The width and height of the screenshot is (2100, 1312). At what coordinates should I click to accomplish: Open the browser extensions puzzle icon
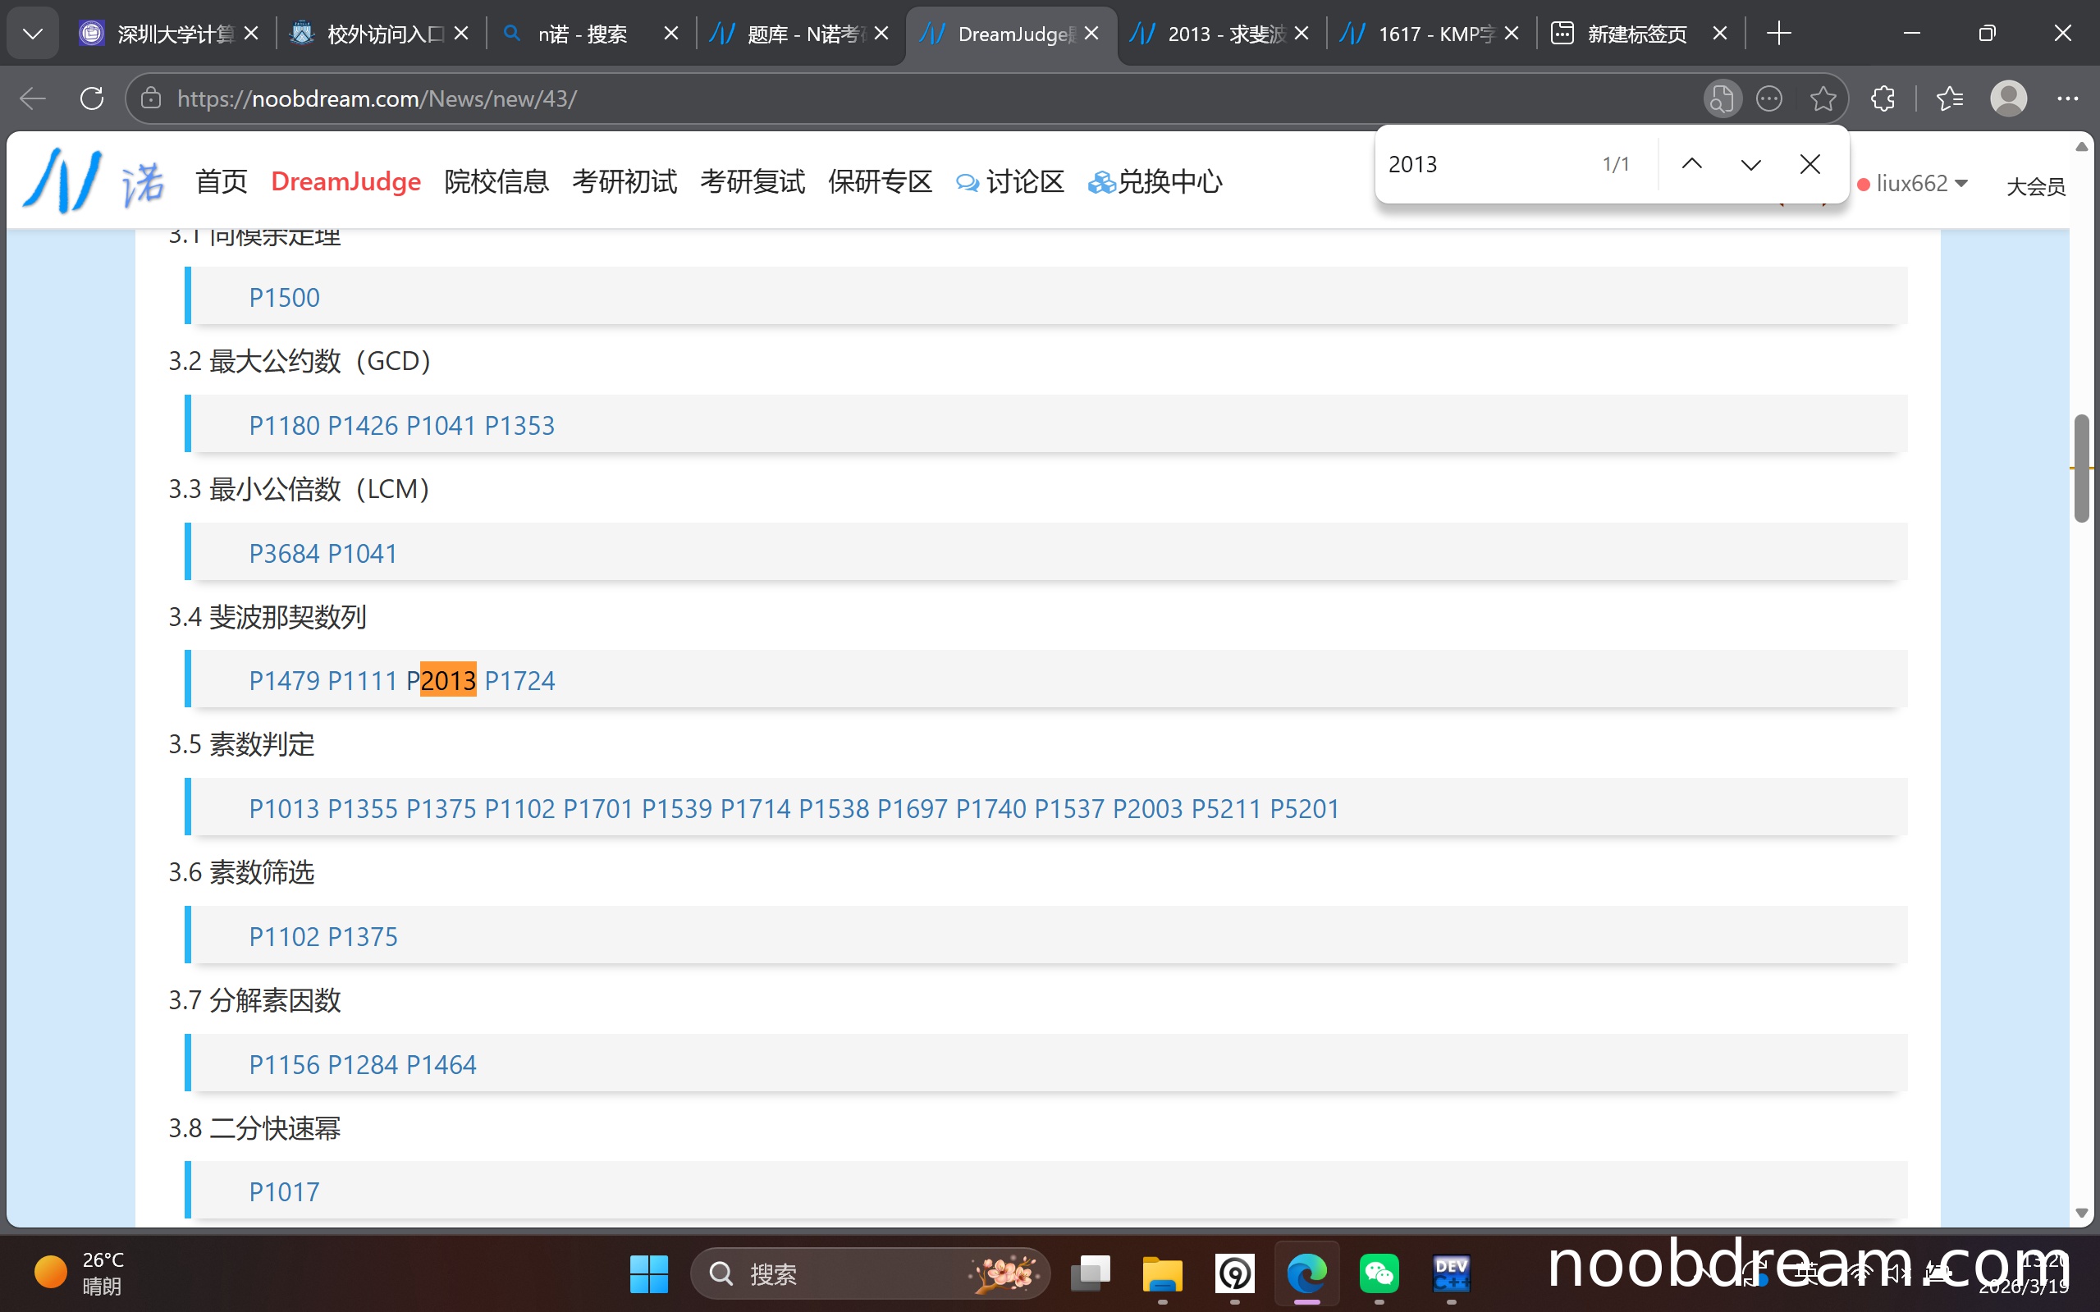pos(1883,98)
